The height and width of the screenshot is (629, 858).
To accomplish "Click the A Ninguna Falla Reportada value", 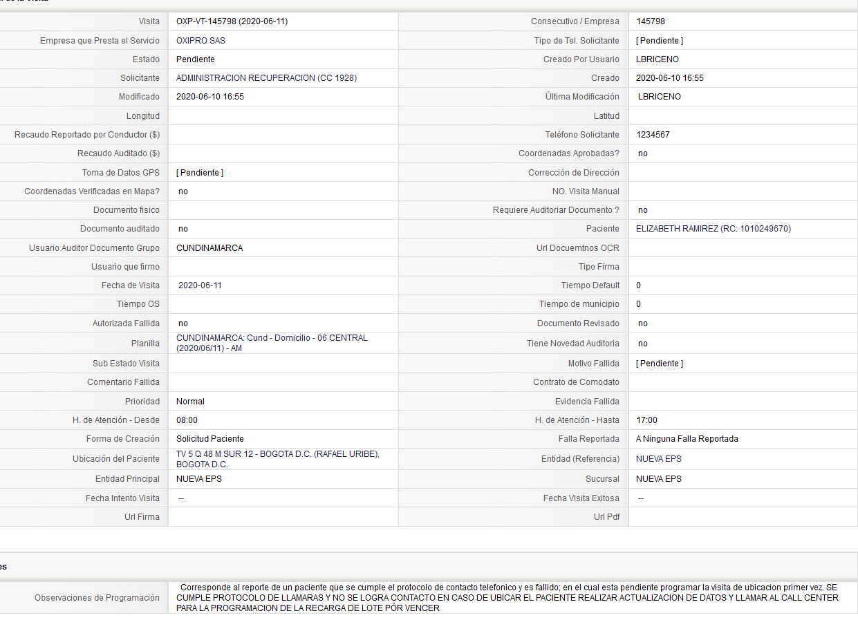I will [x=687, y=439].
